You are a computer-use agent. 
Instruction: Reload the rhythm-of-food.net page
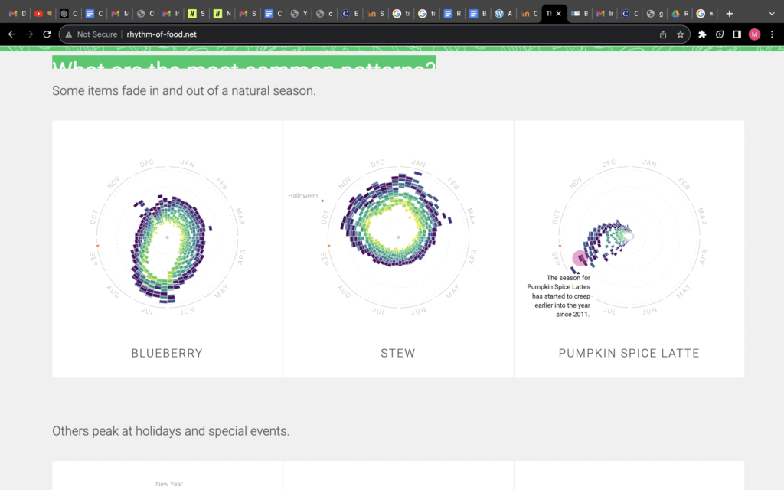tap(47, 34)
